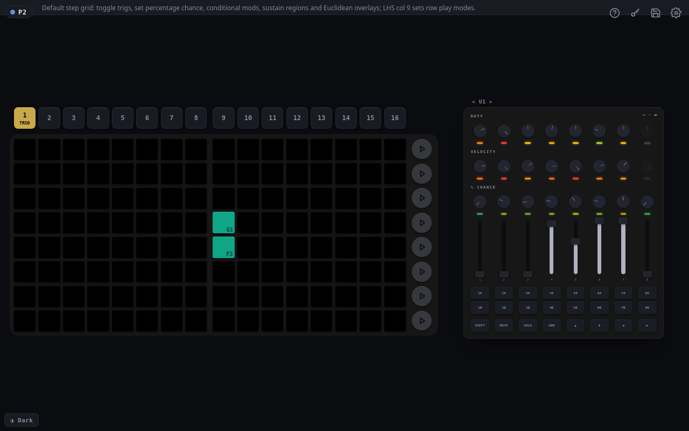Toggle the SHIFT button
The height and width of the screenshot is (431, 689).
click(480, 325)
